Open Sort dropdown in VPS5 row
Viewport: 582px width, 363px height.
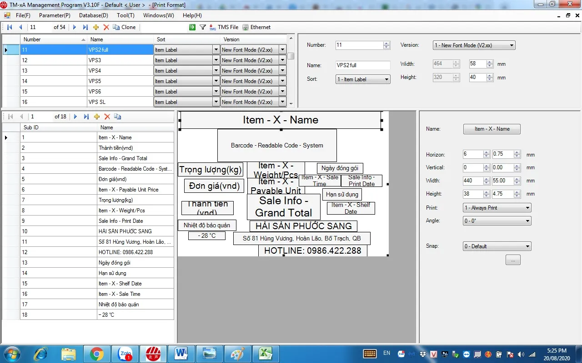pyautogui.click(x=216, y=81)
